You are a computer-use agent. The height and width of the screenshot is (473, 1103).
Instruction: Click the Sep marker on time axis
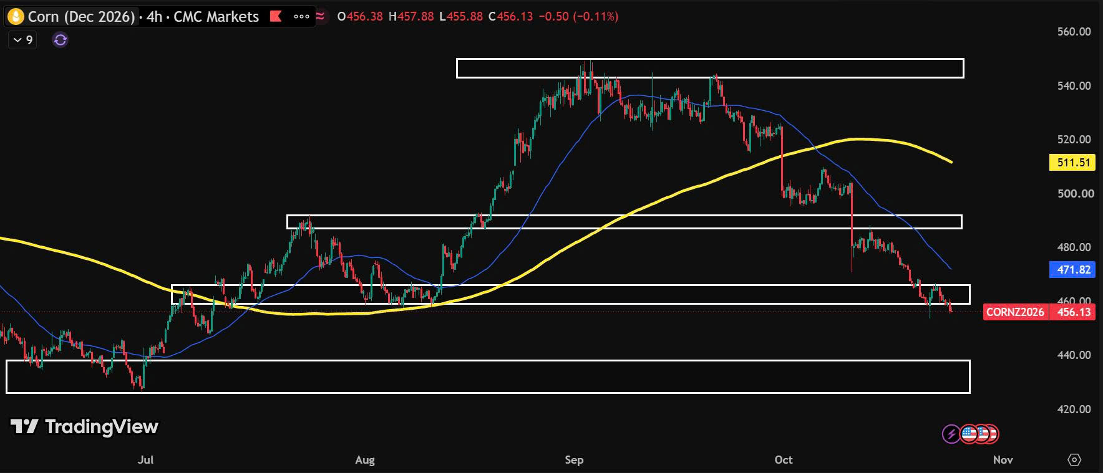(x=574, y=460)
